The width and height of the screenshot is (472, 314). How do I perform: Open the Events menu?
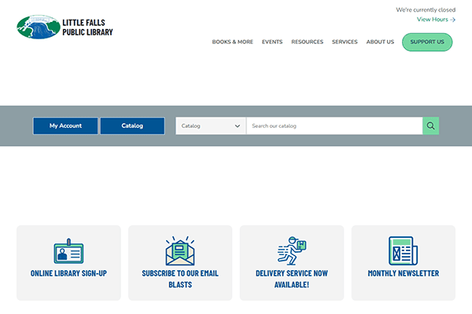click(272, 42)
